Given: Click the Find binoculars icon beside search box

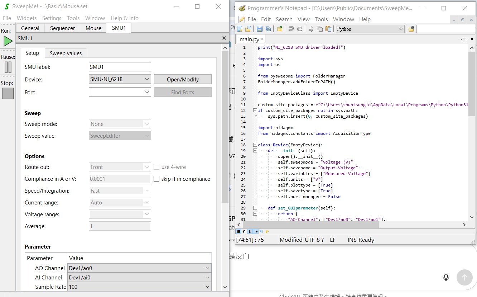Looking at the screenshot, I should point(411,29).
